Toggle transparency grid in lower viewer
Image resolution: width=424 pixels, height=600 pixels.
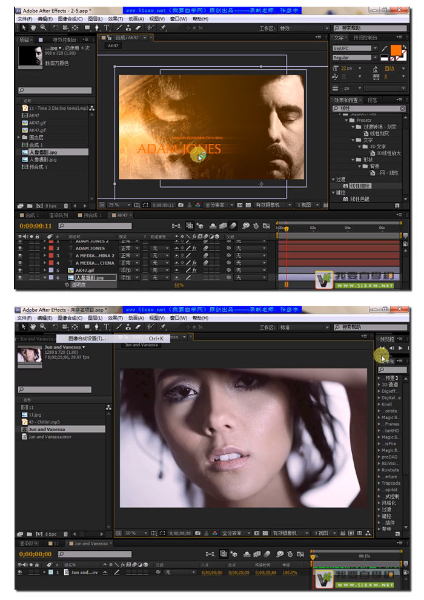(265, 533)
